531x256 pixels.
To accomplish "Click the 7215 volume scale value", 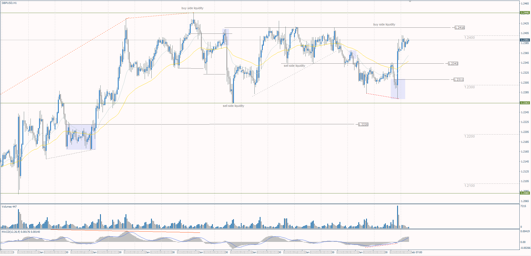I will pos(523,206).
